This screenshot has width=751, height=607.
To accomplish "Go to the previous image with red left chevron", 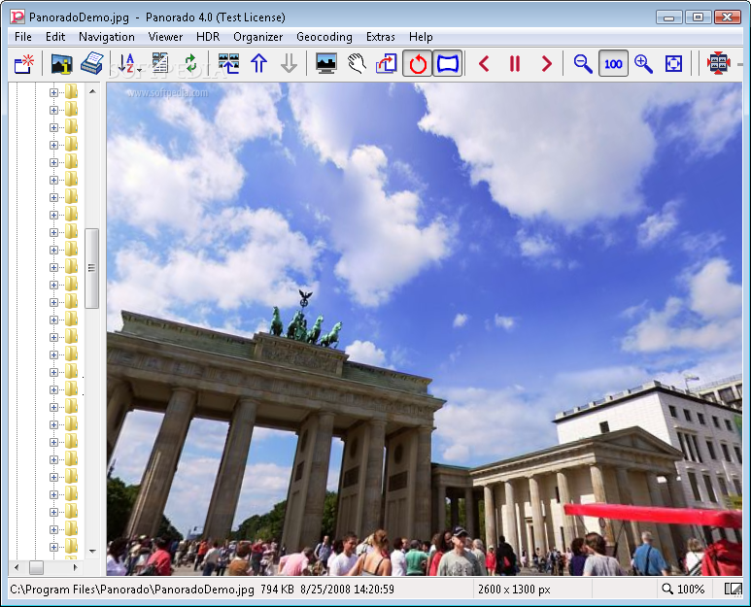I will click(484, 64).
